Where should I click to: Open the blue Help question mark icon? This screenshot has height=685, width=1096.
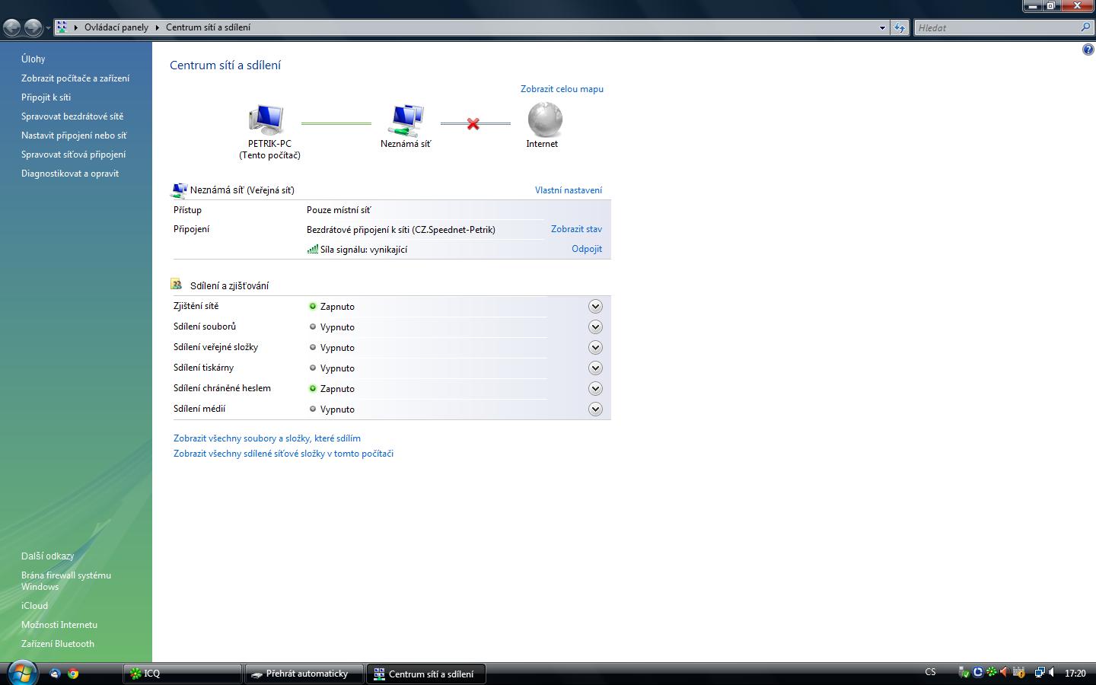[x=1088, y=50]
